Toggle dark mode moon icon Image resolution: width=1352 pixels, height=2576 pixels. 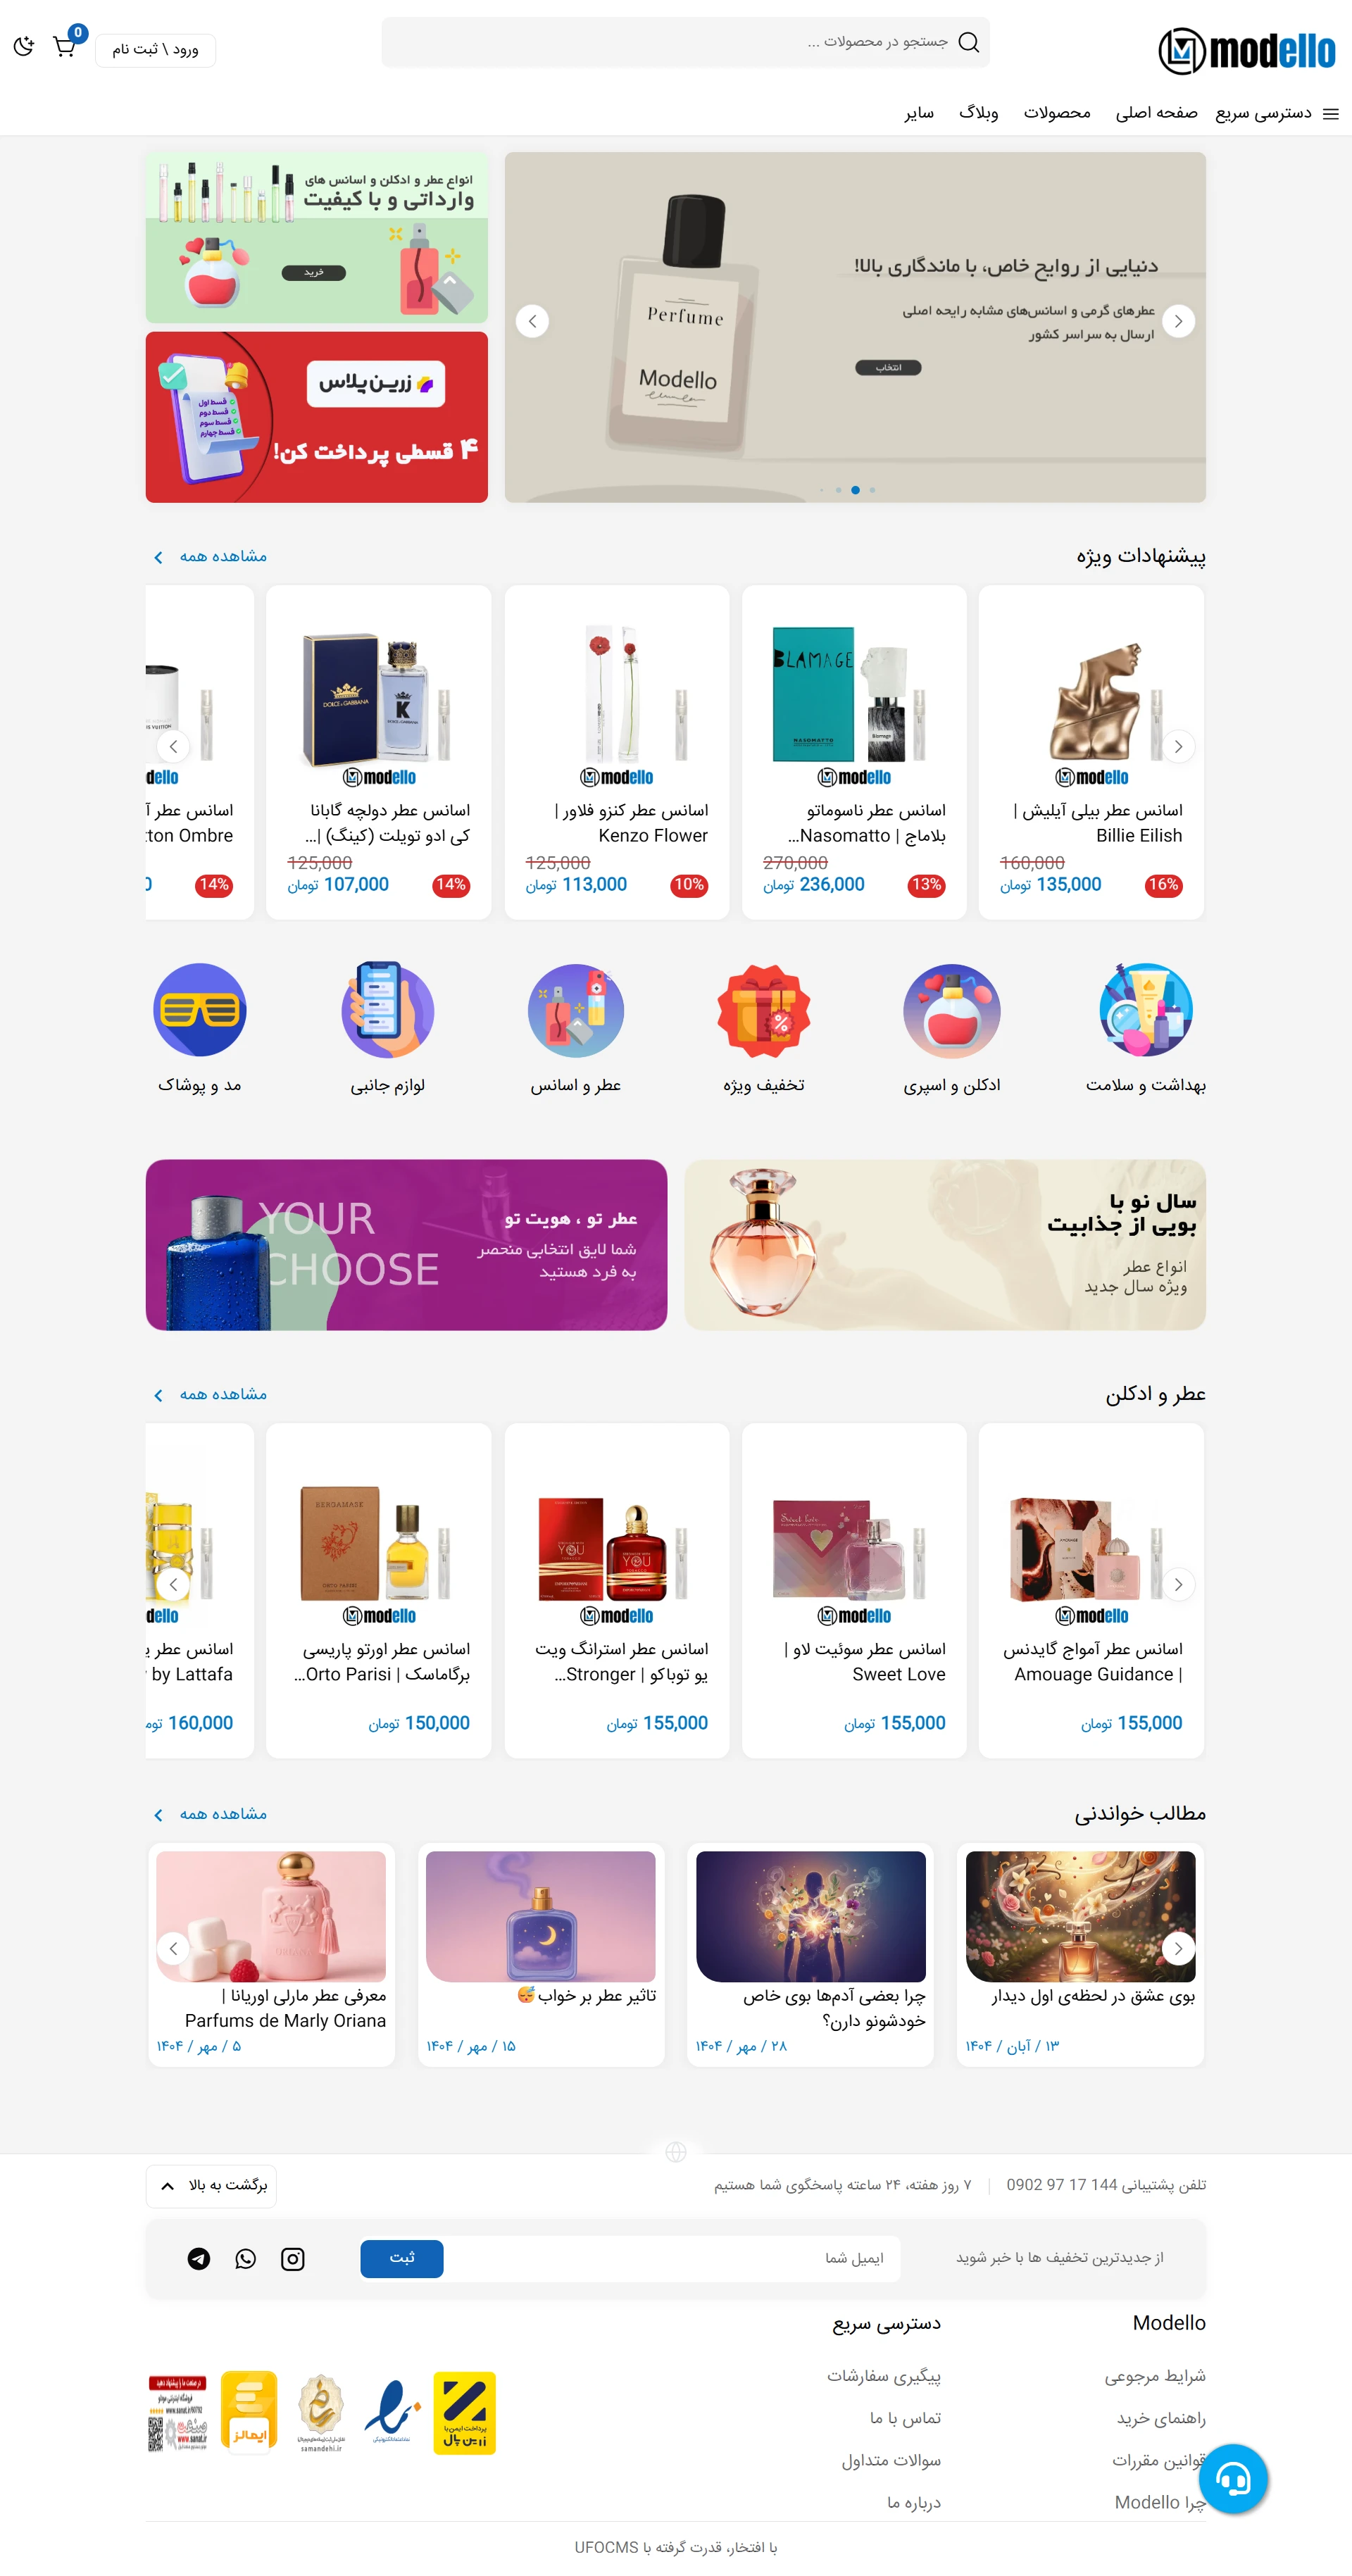24,46
